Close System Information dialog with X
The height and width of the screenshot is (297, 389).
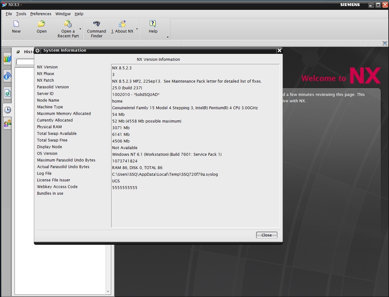pyautogui.click(x=279, y=50)
